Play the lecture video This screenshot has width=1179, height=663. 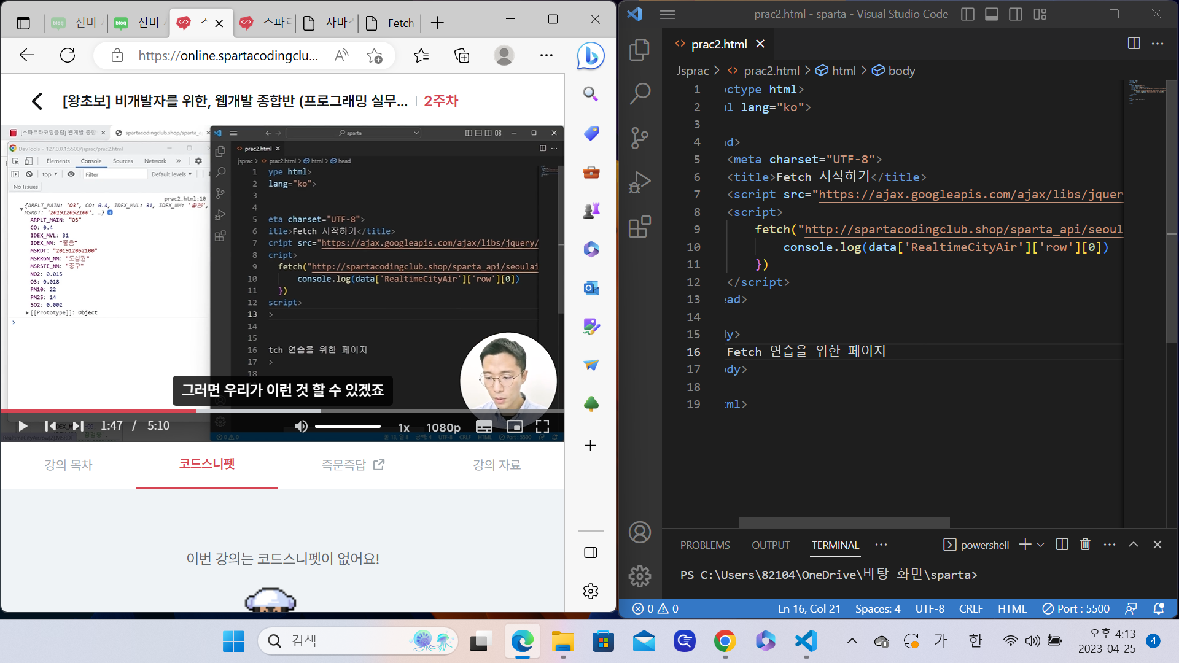(x=23, y=426)
